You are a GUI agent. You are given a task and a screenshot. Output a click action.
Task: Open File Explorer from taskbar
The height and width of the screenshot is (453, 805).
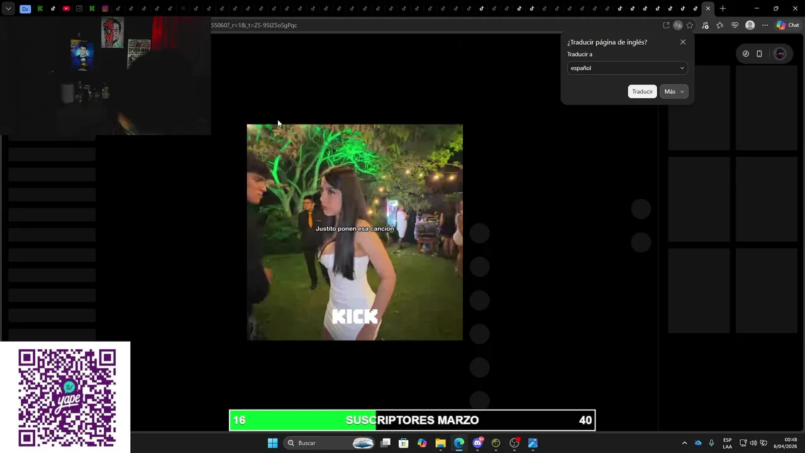(440, 443)
